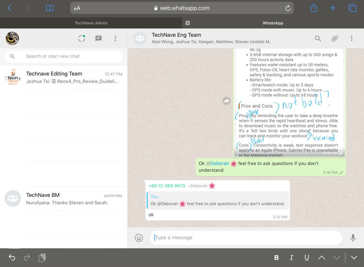The width and height of the screenshot is (364, 267).
Task: Click the Eng Team group avatar in header
Action: pyautogui.click(x=140, y=38)
